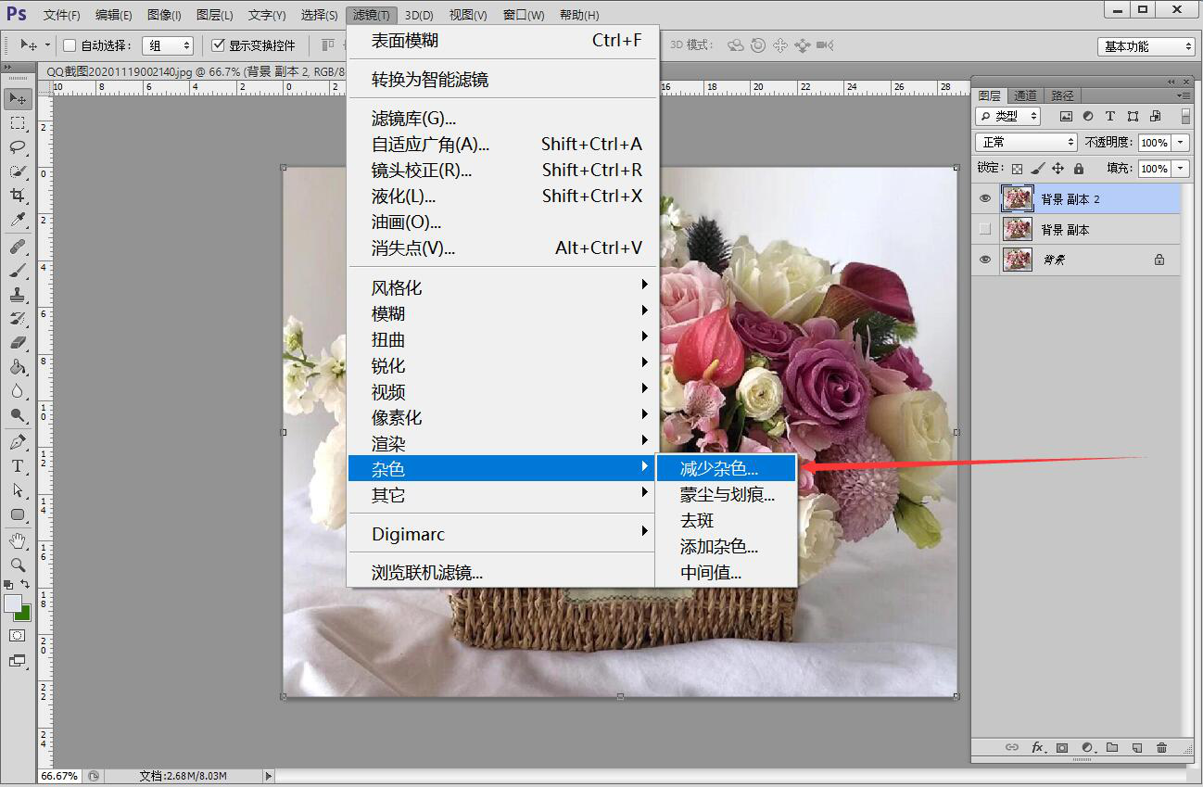Viewport: 1203px width, 787px height.
Task: Choose 减少杂色... from the submenu
Action: pos(726,469)
